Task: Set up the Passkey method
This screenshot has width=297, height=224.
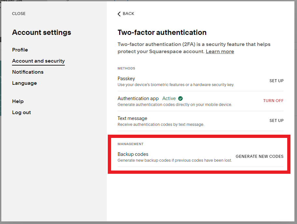Action: 276,81
